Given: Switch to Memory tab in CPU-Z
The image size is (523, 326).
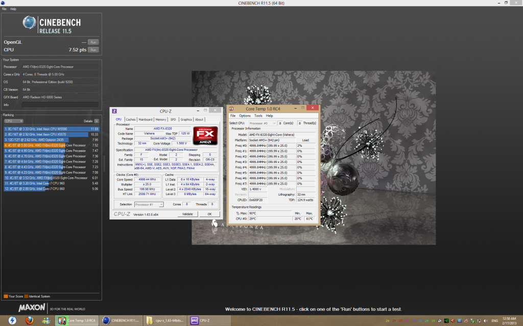Looking at the screenshot, I should [161, 119].
